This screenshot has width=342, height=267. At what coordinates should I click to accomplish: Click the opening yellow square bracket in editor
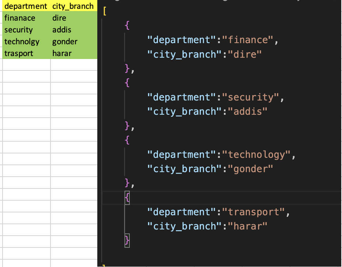click(x=105, y=11)
